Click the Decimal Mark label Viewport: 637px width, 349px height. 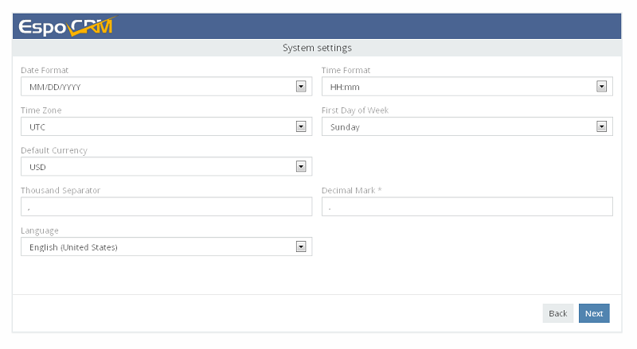(351, 190)
